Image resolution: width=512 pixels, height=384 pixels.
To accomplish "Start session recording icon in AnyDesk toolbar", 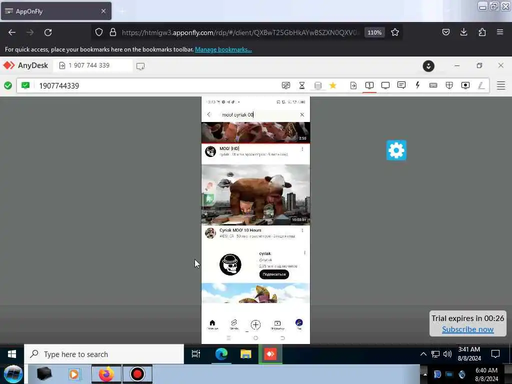I will (465, 85).
